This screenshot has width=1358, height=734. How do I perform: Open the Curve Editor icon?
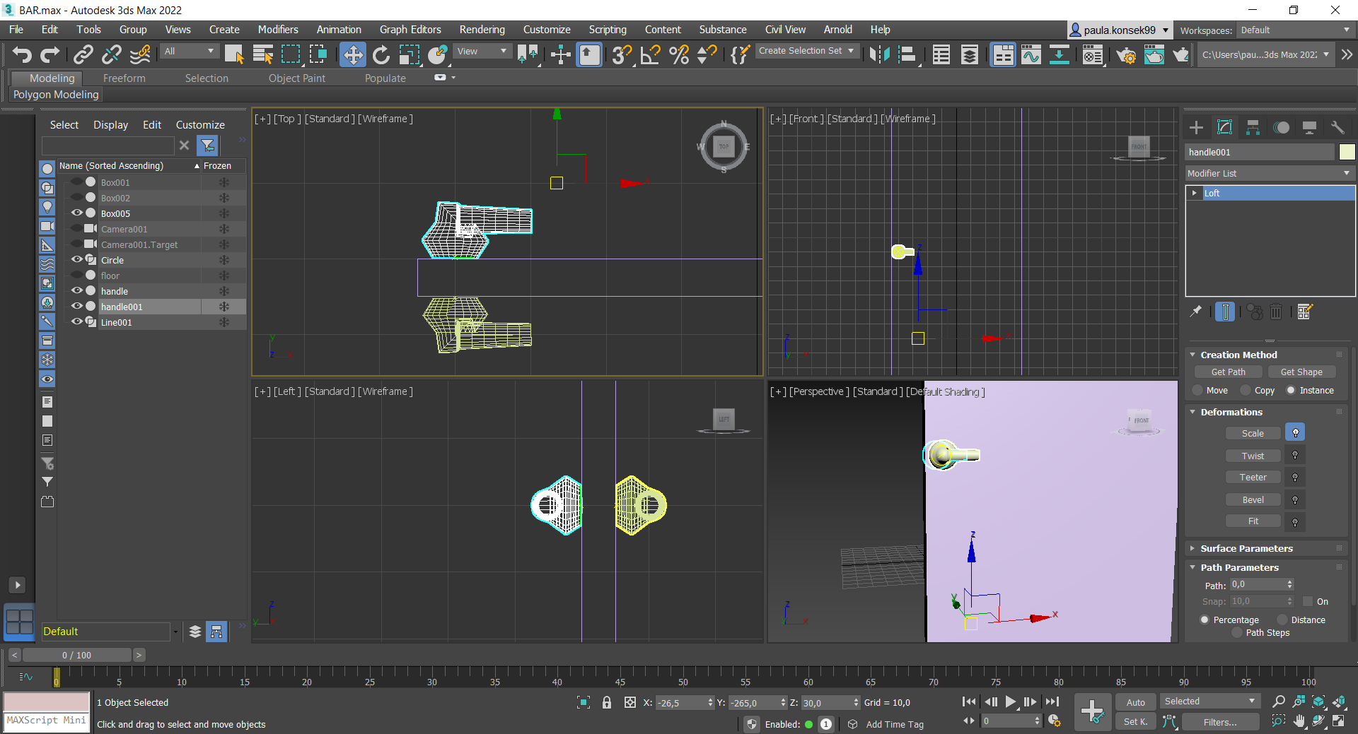coord(1031,54)
